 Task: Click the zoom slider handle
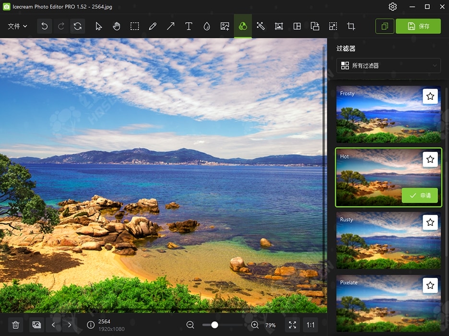tap(215, 325)
